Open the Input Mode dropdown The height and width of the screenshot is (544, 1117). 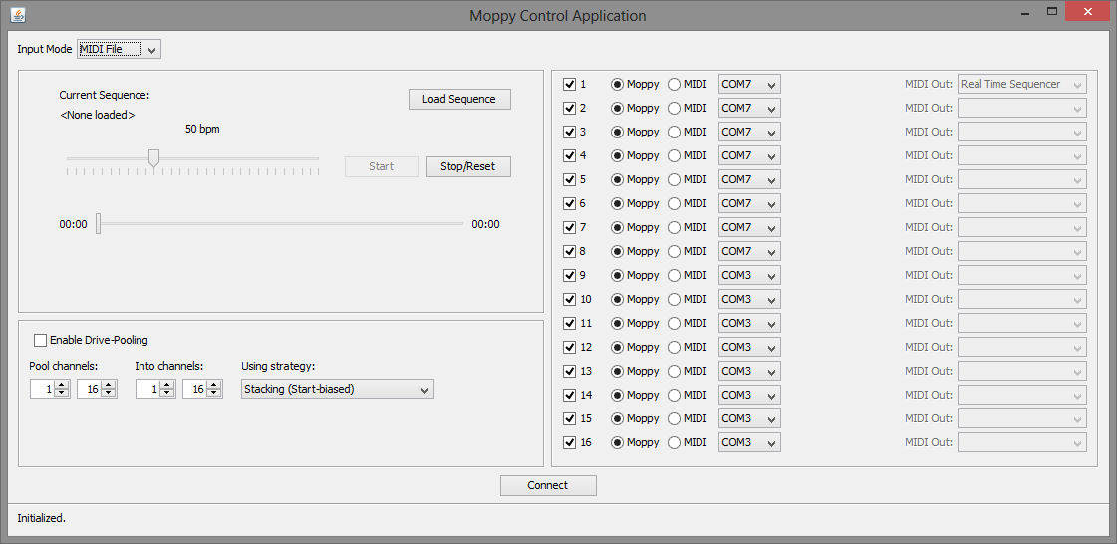[x=119, y=49]
